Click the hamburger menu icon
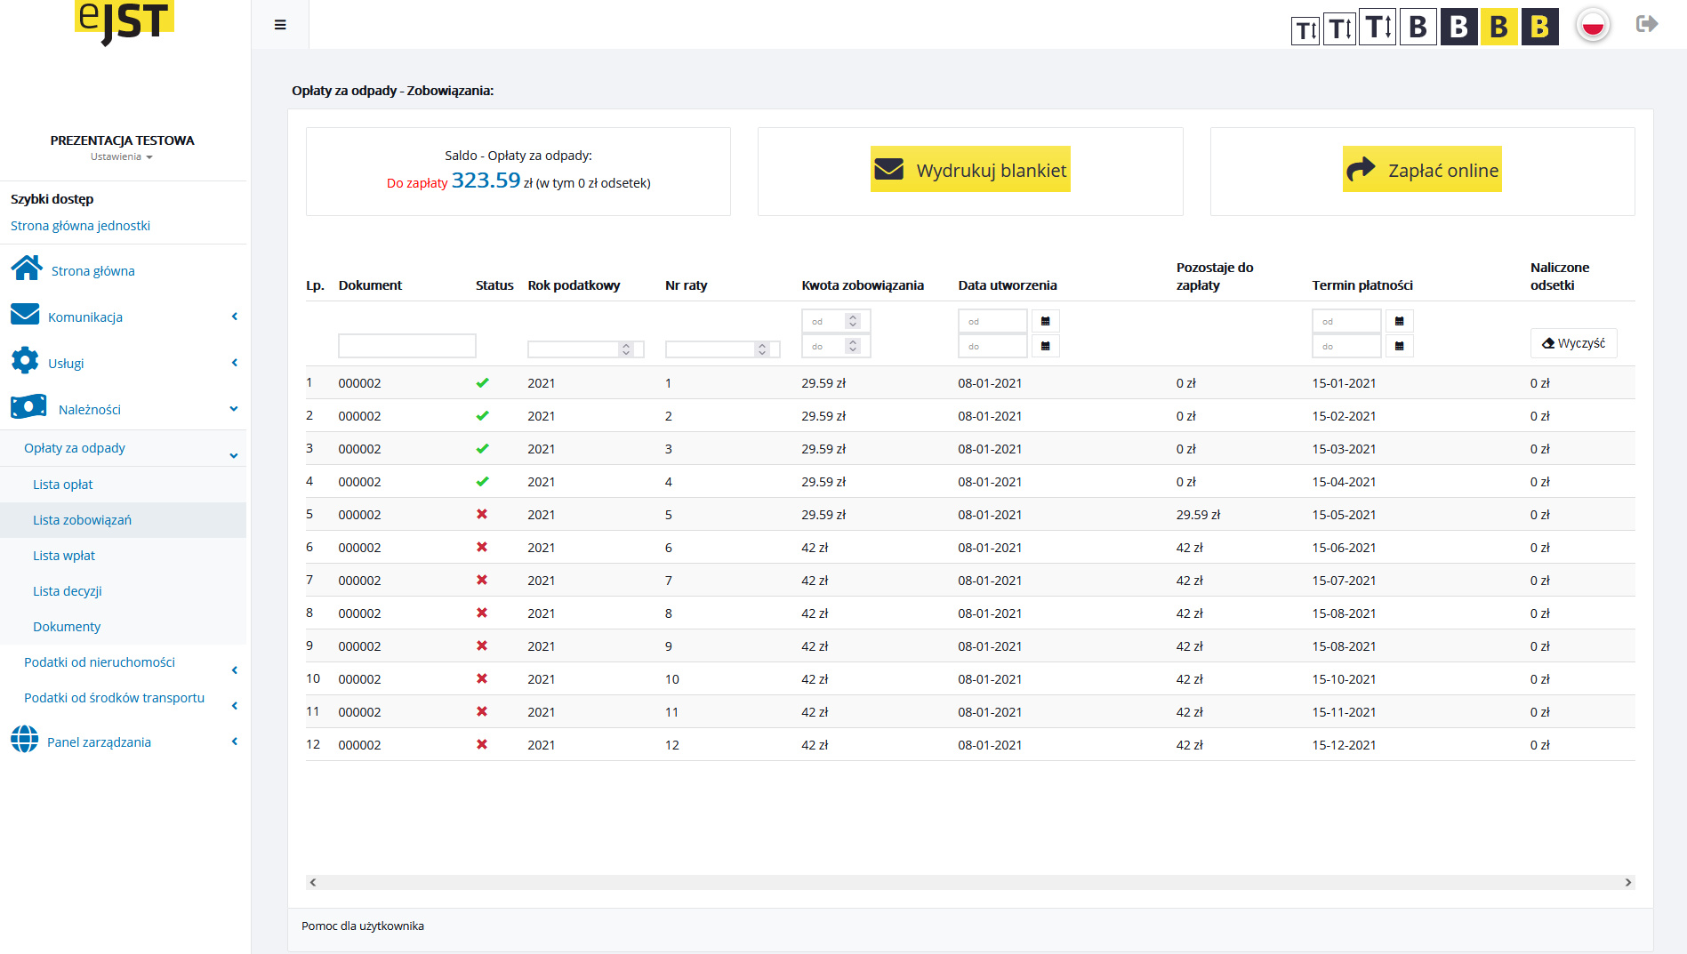This screenshot has height=954, width=1687. coord(280,25)
